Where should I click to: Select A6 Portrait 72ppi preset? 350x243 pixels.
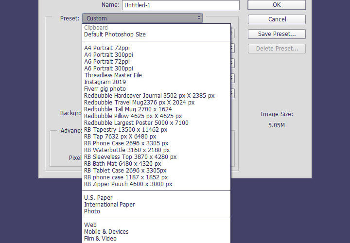[156, 62]
